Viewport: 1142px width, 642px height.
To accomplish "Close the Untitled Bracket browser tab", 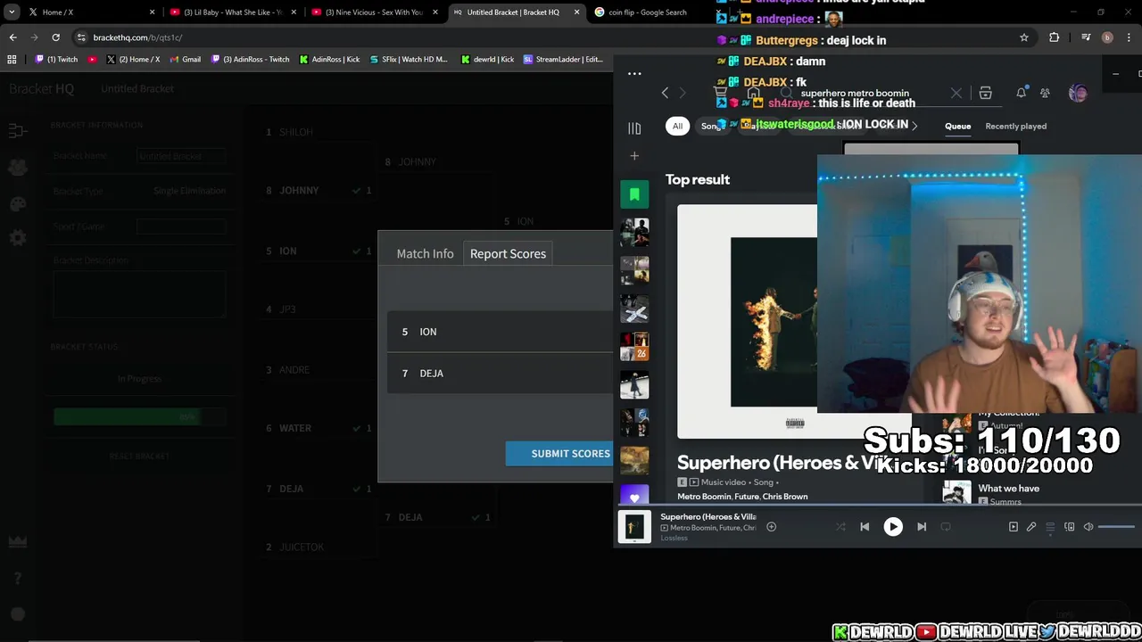I will (576, 12).
